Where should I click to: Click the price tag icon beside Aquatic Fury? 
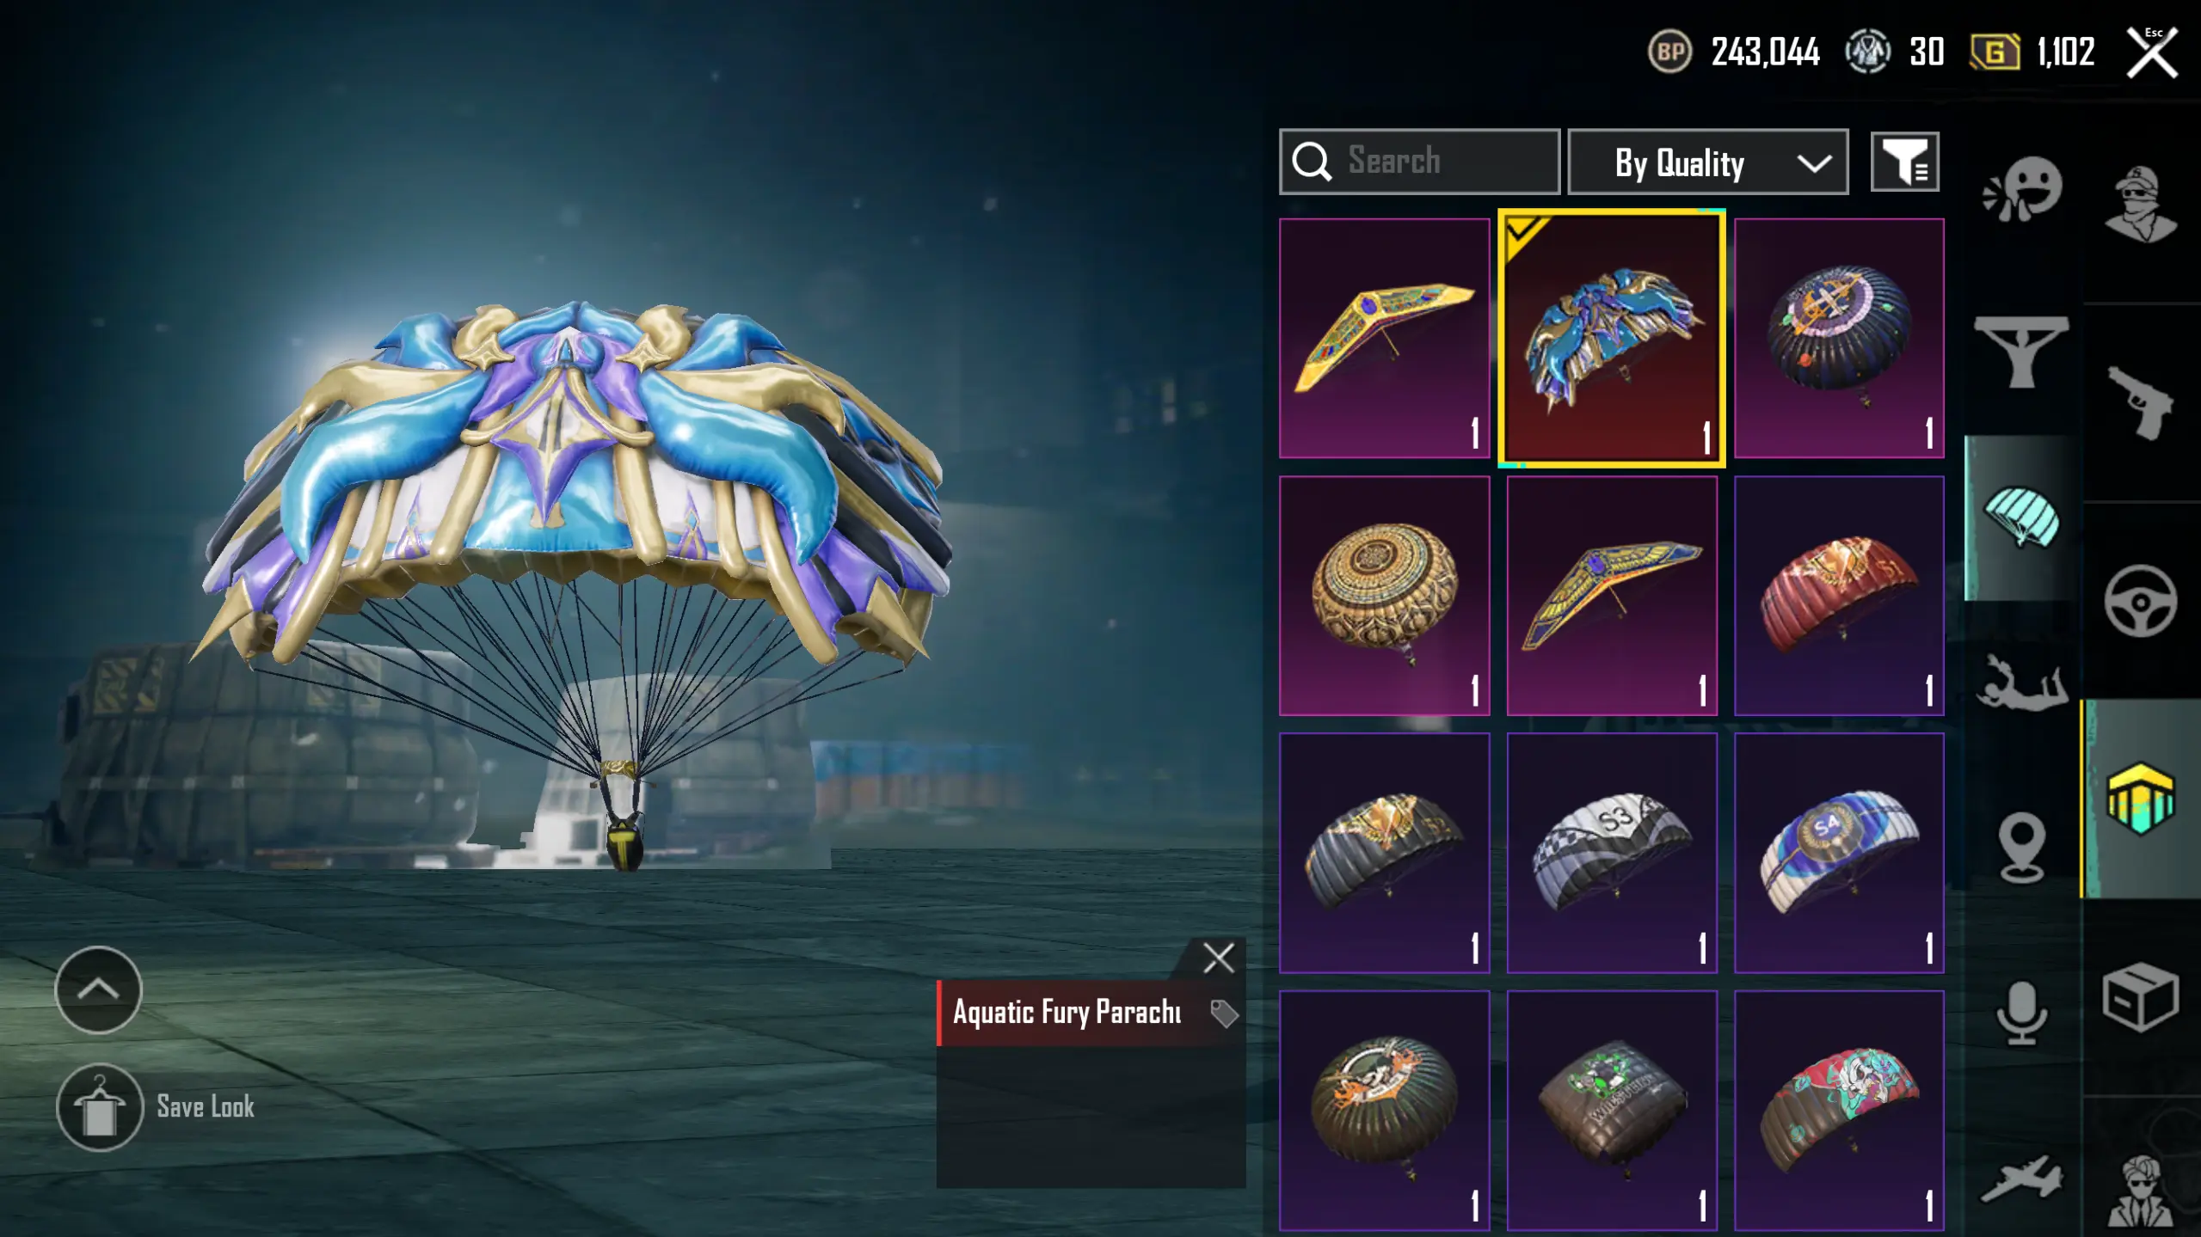click(1224, 1013)
